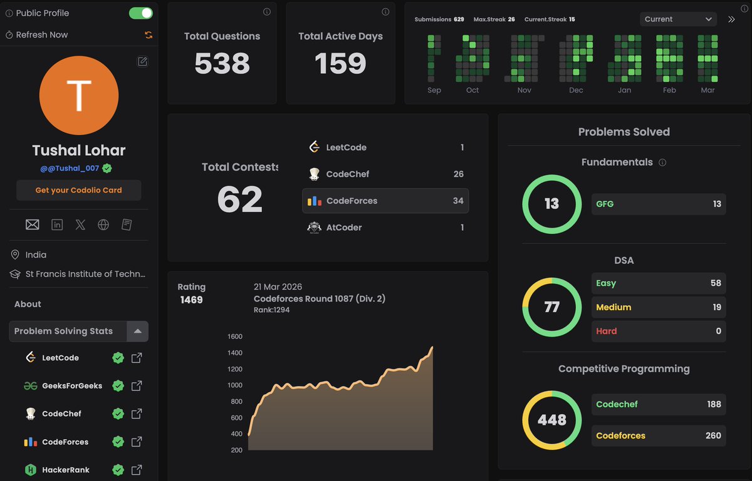Select AtCoder row in Total Contests

click(385, 228)
